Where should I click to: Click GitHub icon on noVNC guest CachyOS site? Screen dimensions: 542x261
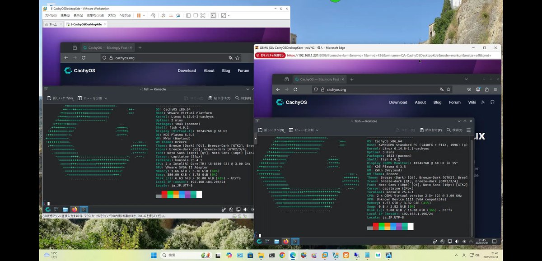pos(492,102)
